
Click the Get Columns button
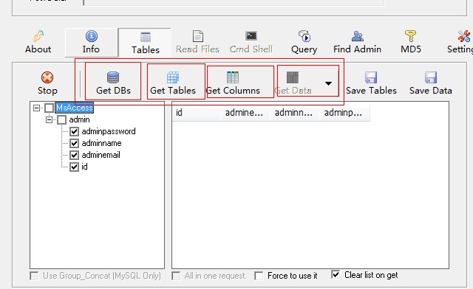(233, 83)
